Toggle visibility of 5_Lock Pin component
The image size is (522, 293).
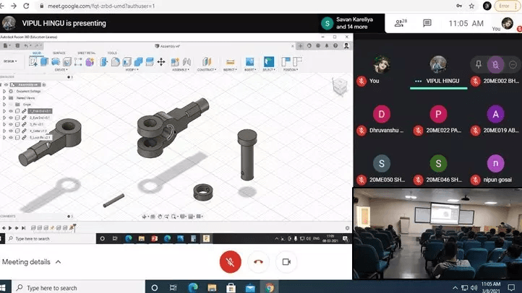coord(11,138)
